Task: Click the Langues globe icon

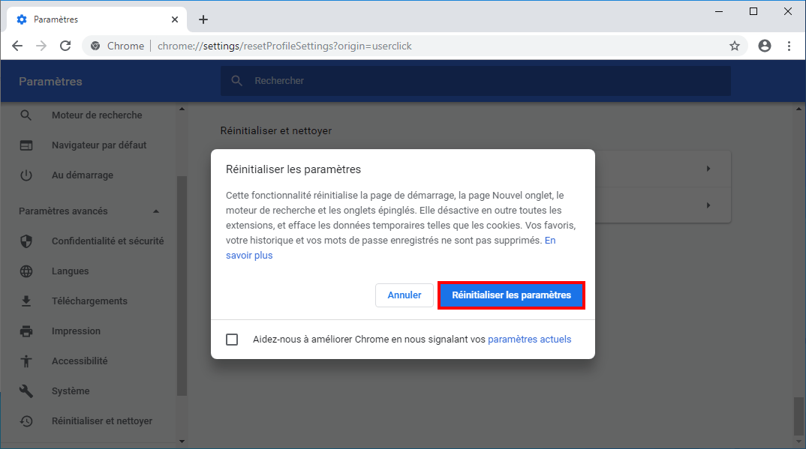Action: tap(26, 271)
